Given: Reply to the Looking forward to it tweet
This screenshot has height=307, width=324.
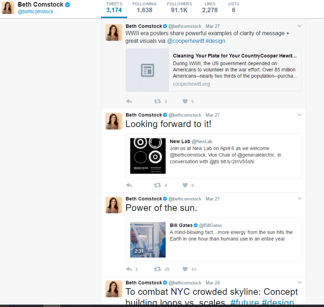Looking at the screenshot, I should [129, 185].
